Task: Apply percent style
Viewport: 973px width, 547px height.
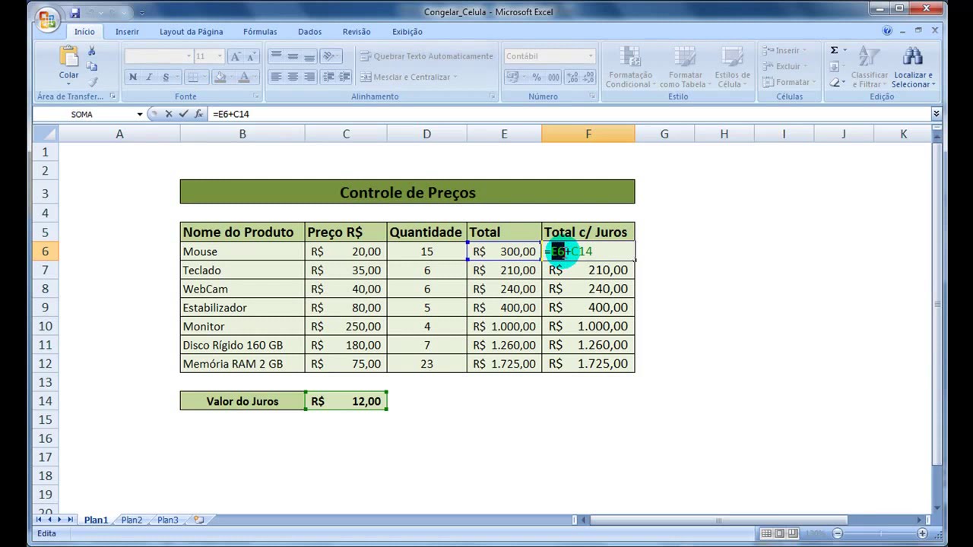Action: click(537, 77)
